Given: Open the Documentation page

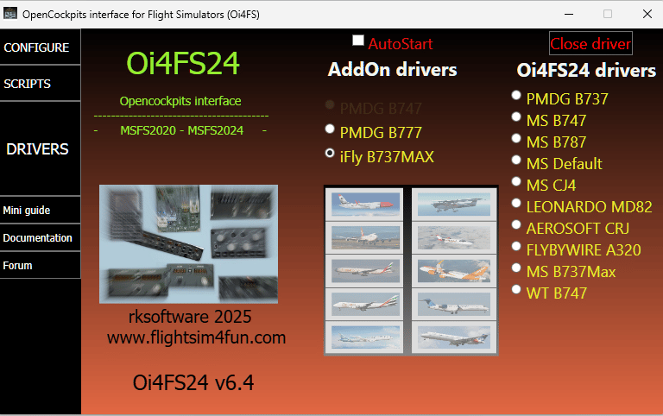Looking at the screenshot, I should (x=41, y=237).
